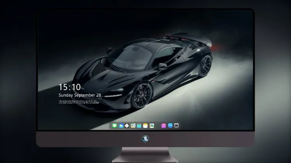This screenshot has height=163, width=291.
Task: Open the Maps app in the dock
Action: (133, 126)
